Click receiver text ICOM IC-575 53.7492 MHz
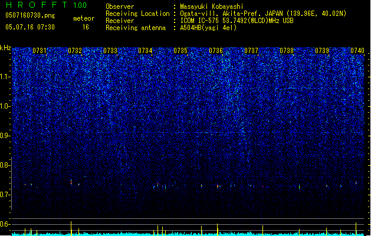 coord(237,21)
